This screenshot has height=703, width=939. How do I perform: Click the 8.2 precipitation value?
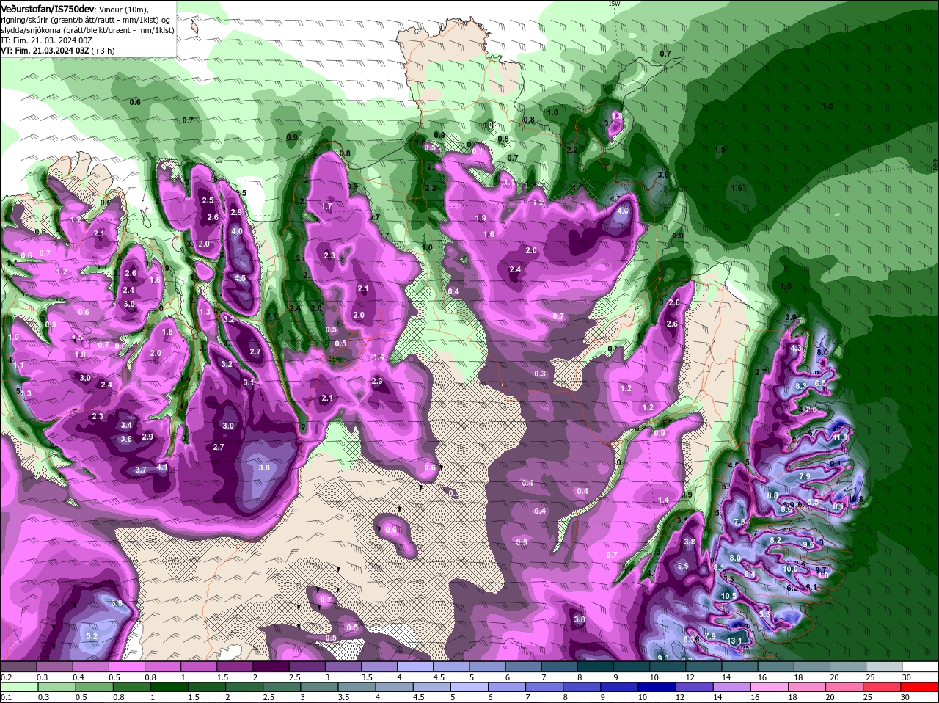point(775,540)
